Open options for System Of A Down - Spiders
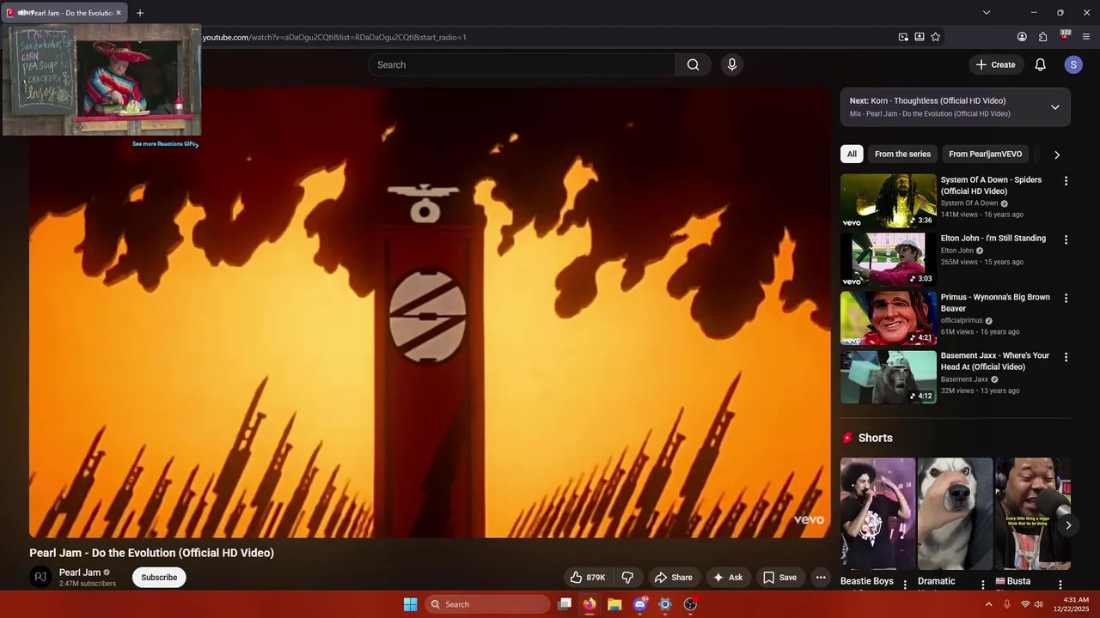 1066,181
